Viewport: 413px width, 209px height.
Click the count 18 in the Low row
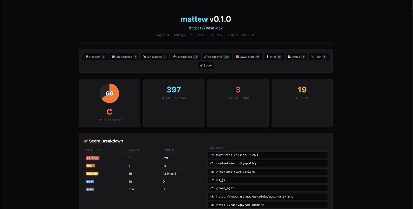click(x=130, y=182)
